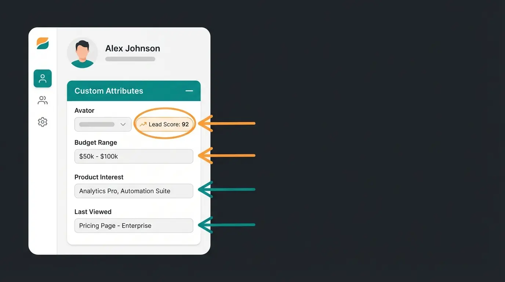Viewport: 505px width, 282px height.
Task: Click the Lead Score: 92 badge
Action: click(x=164, y=124)
